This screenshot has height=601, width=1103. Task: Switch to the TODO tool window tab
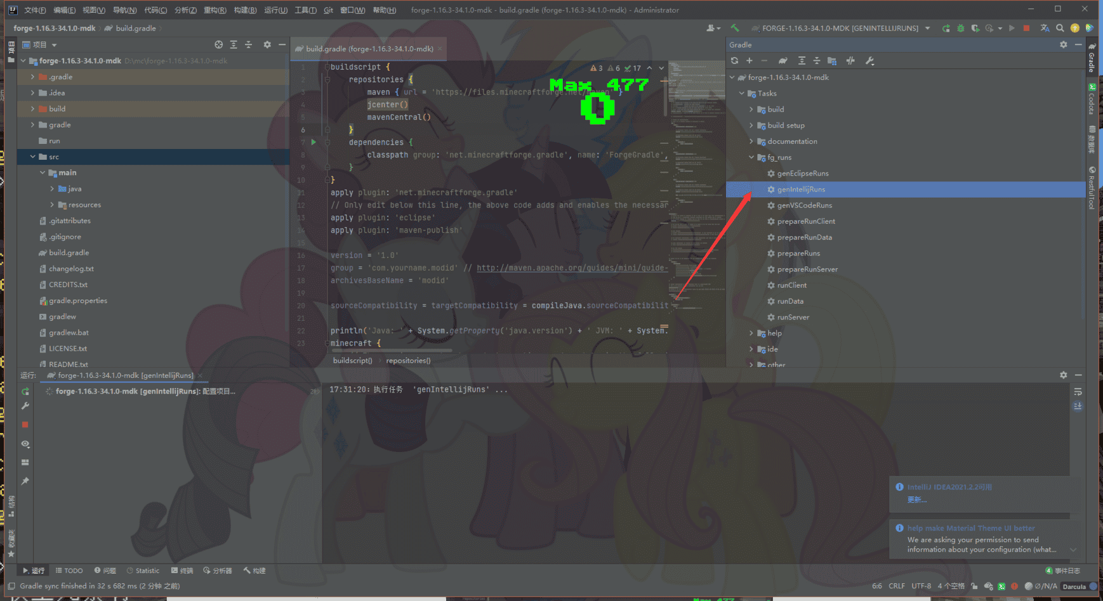[69, 571]
